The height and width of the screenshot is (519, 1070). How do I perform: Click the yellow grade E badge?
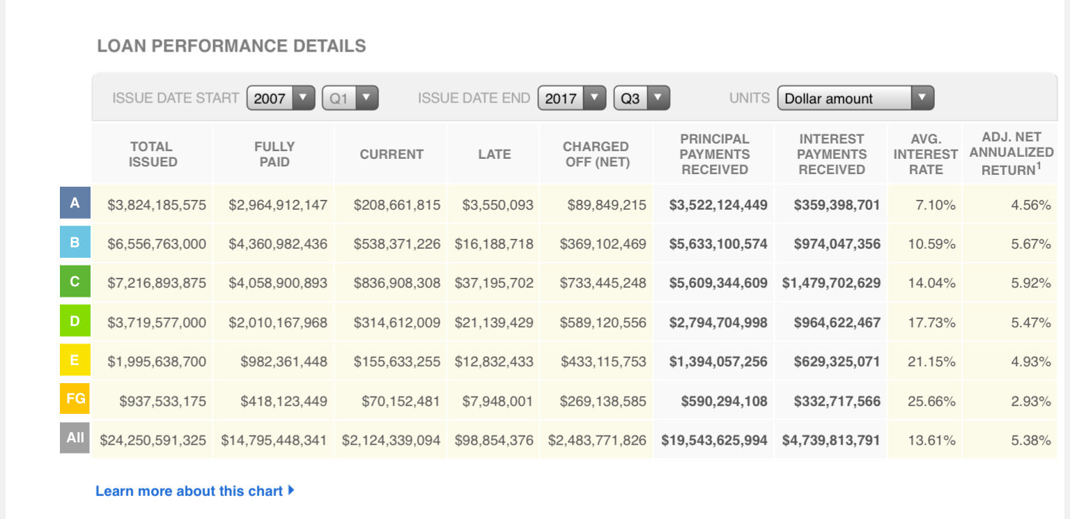pos(75,360)
